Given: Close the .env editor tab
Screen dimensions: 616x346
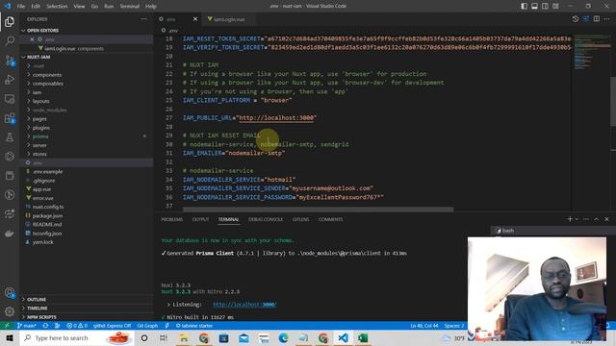Looking at the screenshot, I should point(195,19).
